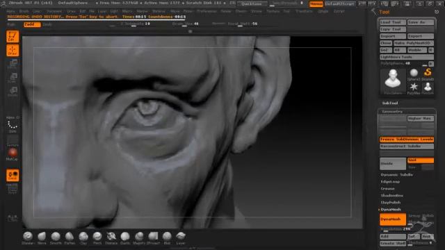Select the Scale transform icon in left shelf

pyautogui.click(x=13, y=78)
